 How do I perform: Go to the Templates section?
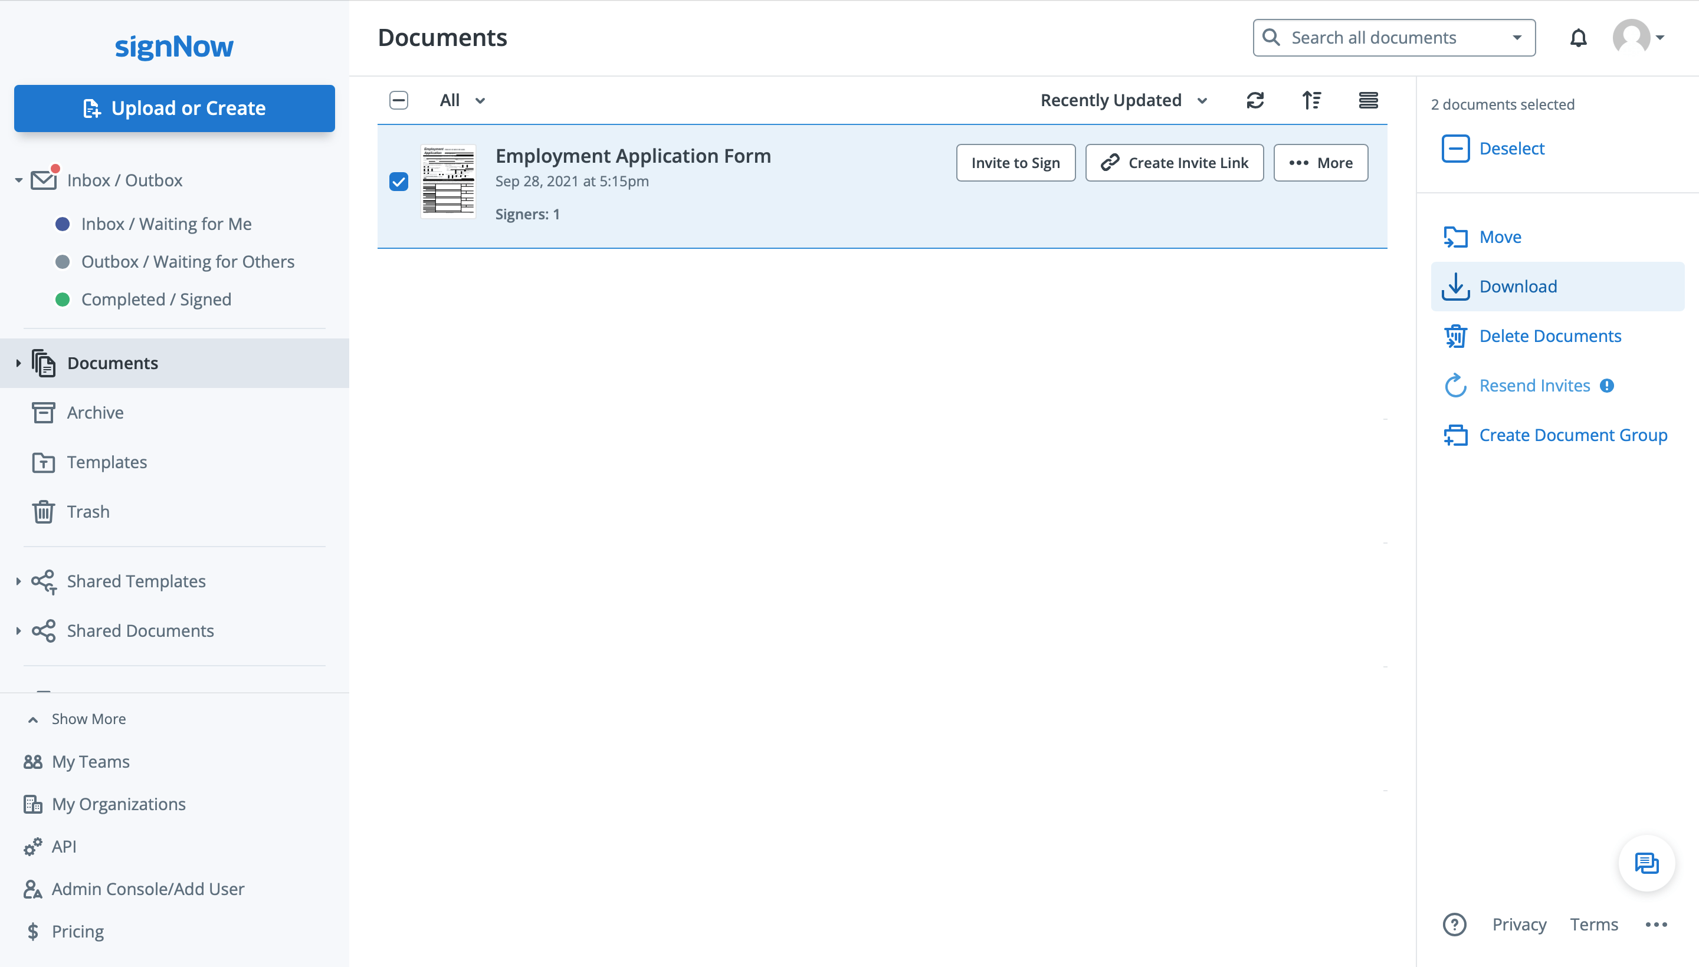[x=107, y=462]
